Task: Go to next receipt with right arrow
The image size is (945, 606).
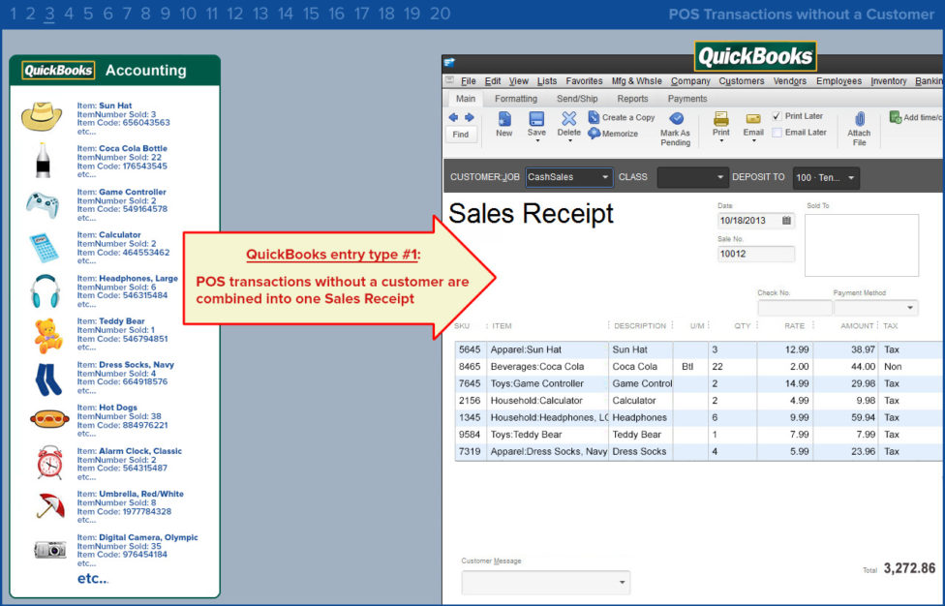Action: 469,117
